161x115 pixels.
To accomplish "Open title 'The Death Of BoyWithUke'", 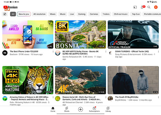I will 127,97.
